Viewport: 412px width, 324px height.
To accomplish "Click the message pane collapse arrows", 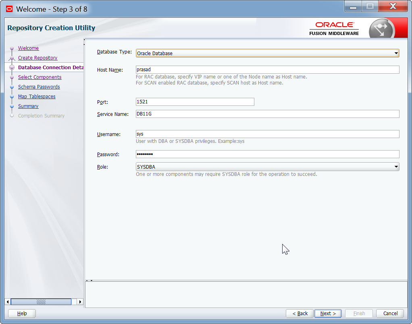I will coord(89,281).
